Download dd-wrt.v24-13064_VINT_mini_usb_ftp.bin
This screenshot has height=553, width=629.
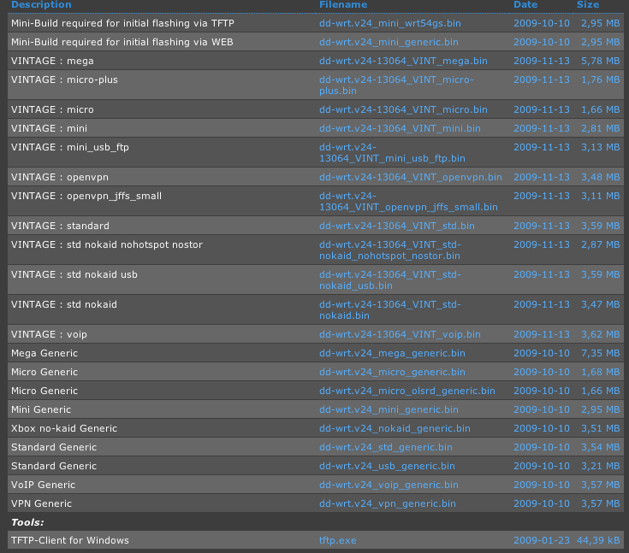[x=392, y=153]
